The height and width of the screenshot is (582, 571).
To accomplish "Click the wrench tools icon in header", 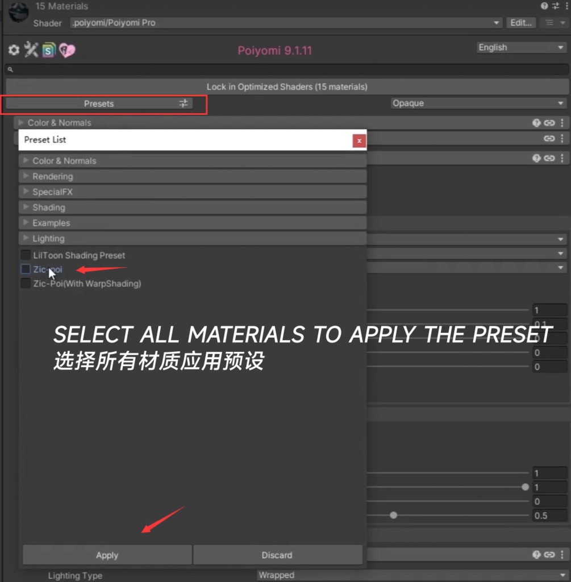I will 30,49.
